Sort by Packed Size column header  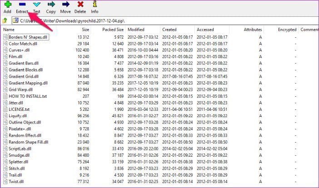(x=113, y=30)
